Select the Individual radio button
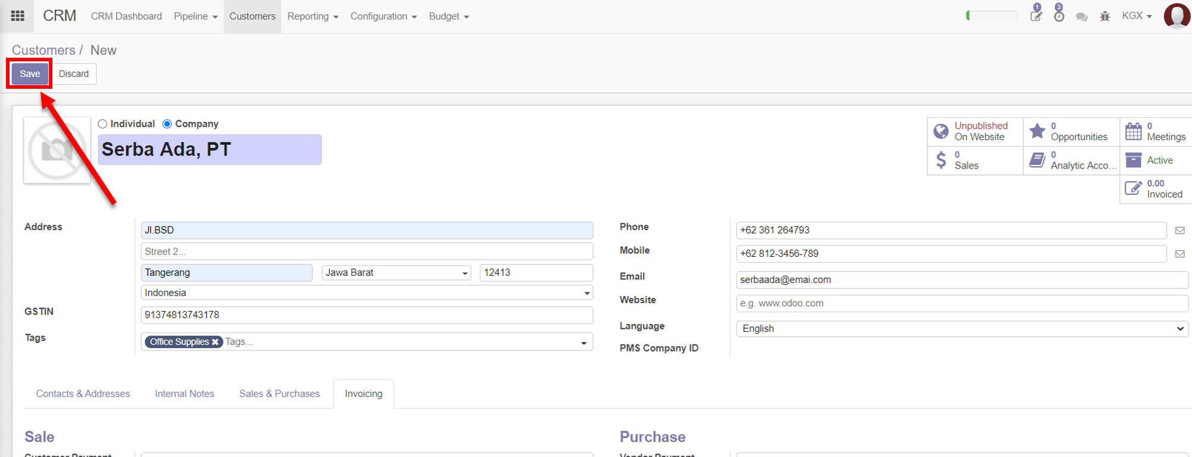 (x=103, y=124)
